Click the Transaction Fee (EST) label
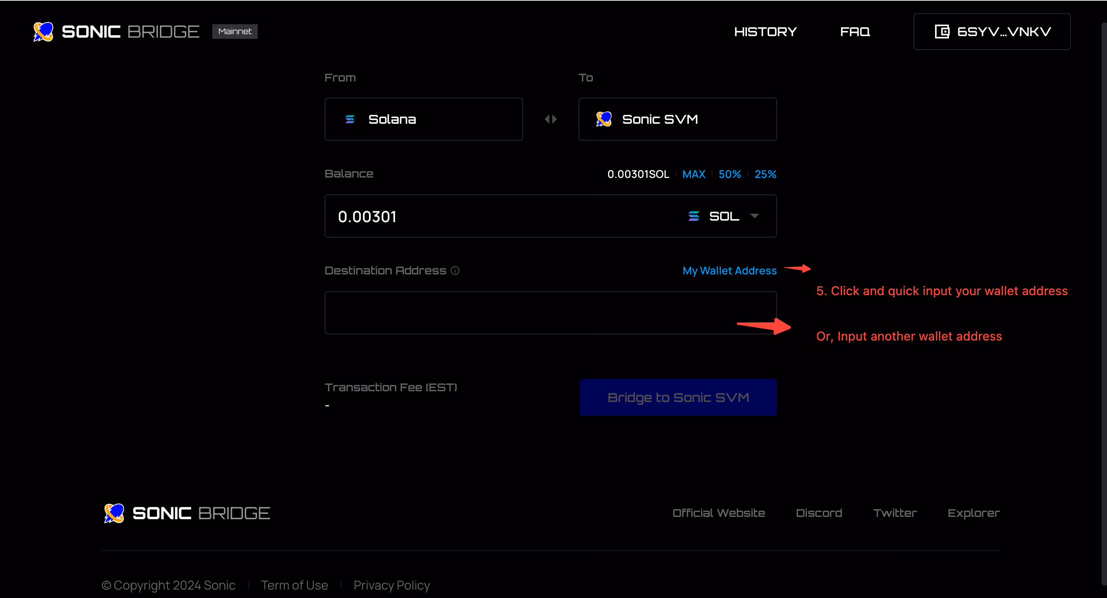Viewport: 1107px width, 598px height. click(x=391, y=387)
